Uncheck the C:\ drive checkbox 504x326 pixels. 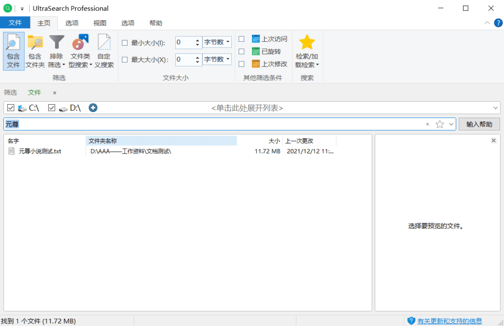[11, 108]
